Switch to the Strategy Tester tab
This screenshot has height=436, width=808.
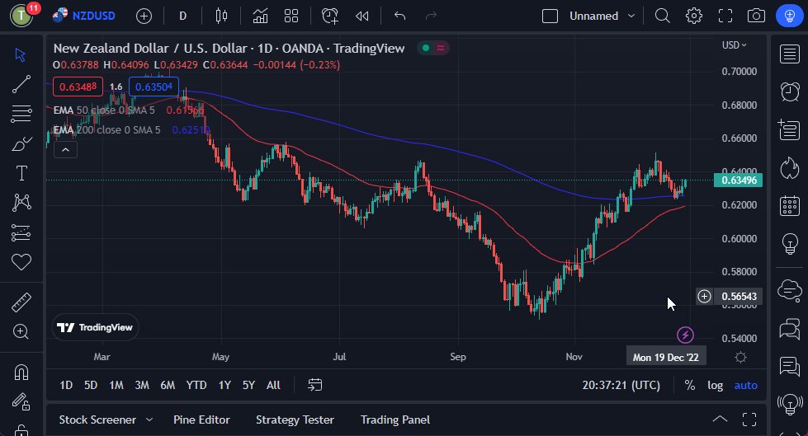pyautogui.click(x=295, y=420)
